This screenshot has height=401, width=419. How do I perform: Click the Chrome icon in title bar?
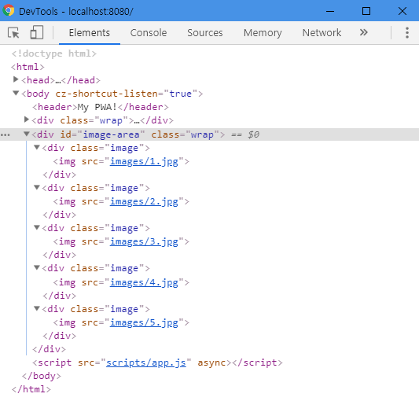pos(9,11)
